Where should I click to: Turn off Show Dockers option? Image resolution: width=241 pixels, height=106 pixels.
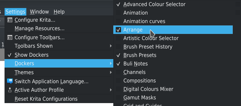pyautogui.click(x=10, y=55)
